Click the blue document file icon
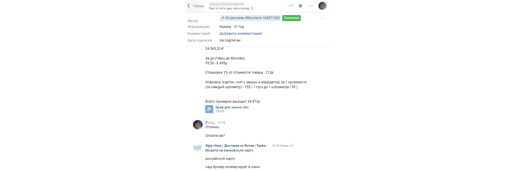The image size is (516, 171). coord(209,109)
